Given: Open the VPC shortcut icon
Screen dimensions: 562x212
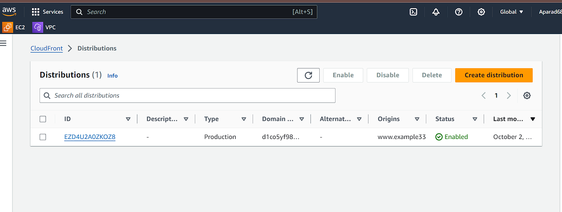Looking at the screenshot, I should (x=38, y=27).
